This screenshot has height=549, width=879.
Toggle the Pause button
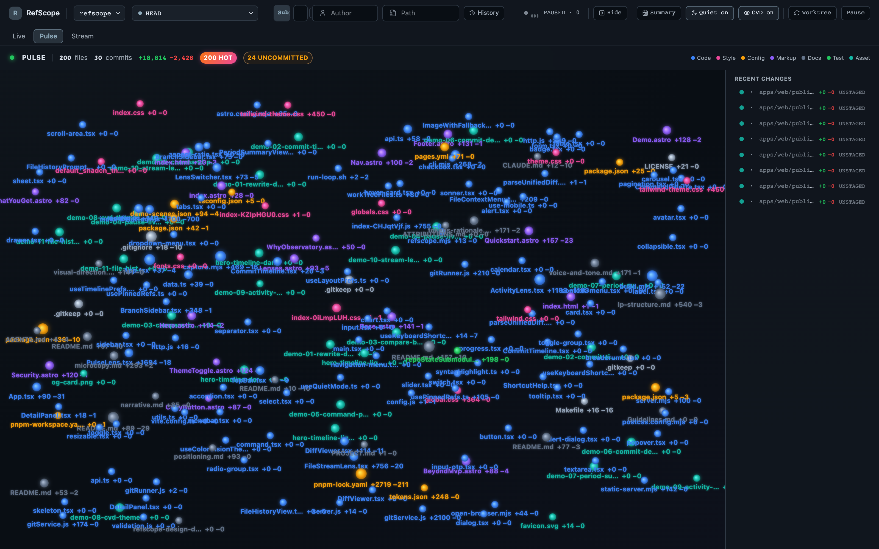click(855, 13)
